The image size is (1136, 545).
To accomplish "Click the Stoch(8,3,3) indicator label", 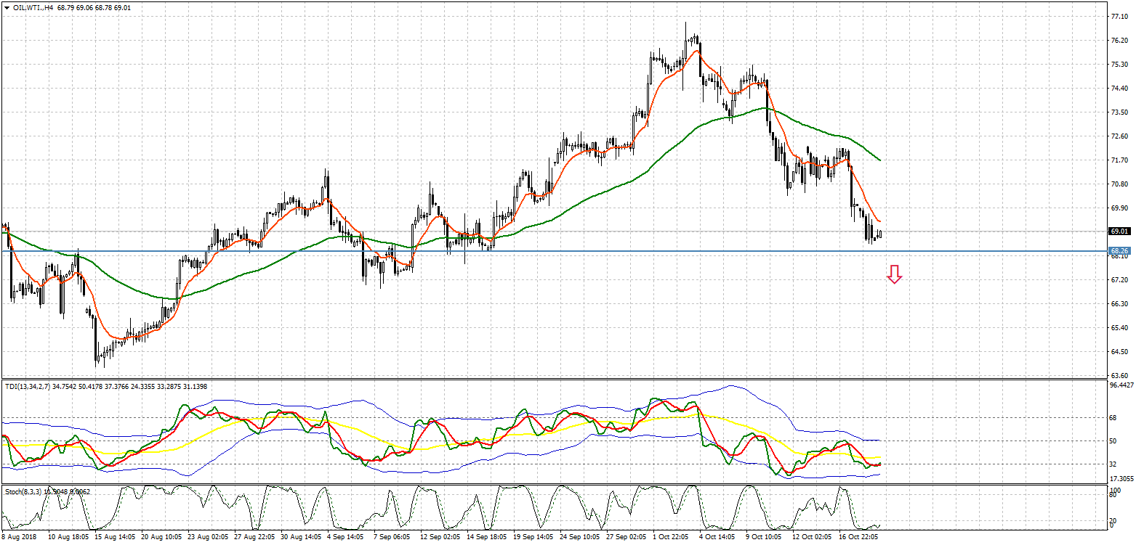I will [x=23, y=491].
